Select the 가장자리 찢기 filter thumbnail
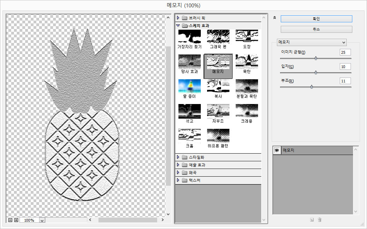The width and height of the screenshot is (367, 229). point(189,36)
